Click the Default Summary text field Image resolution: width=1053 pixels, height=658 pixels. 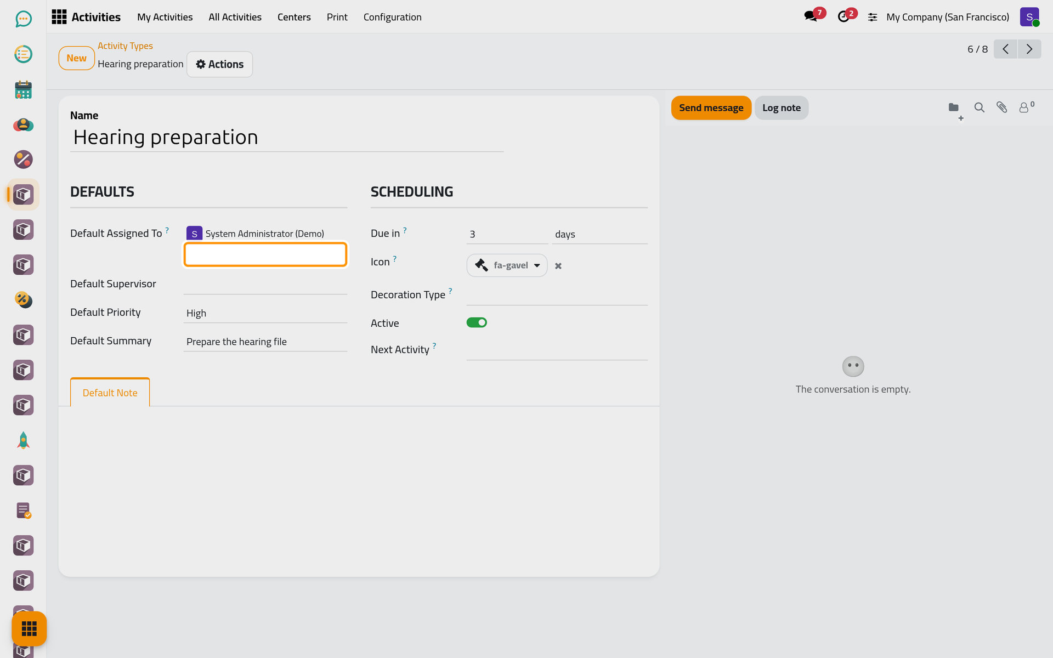pos(265,342)
